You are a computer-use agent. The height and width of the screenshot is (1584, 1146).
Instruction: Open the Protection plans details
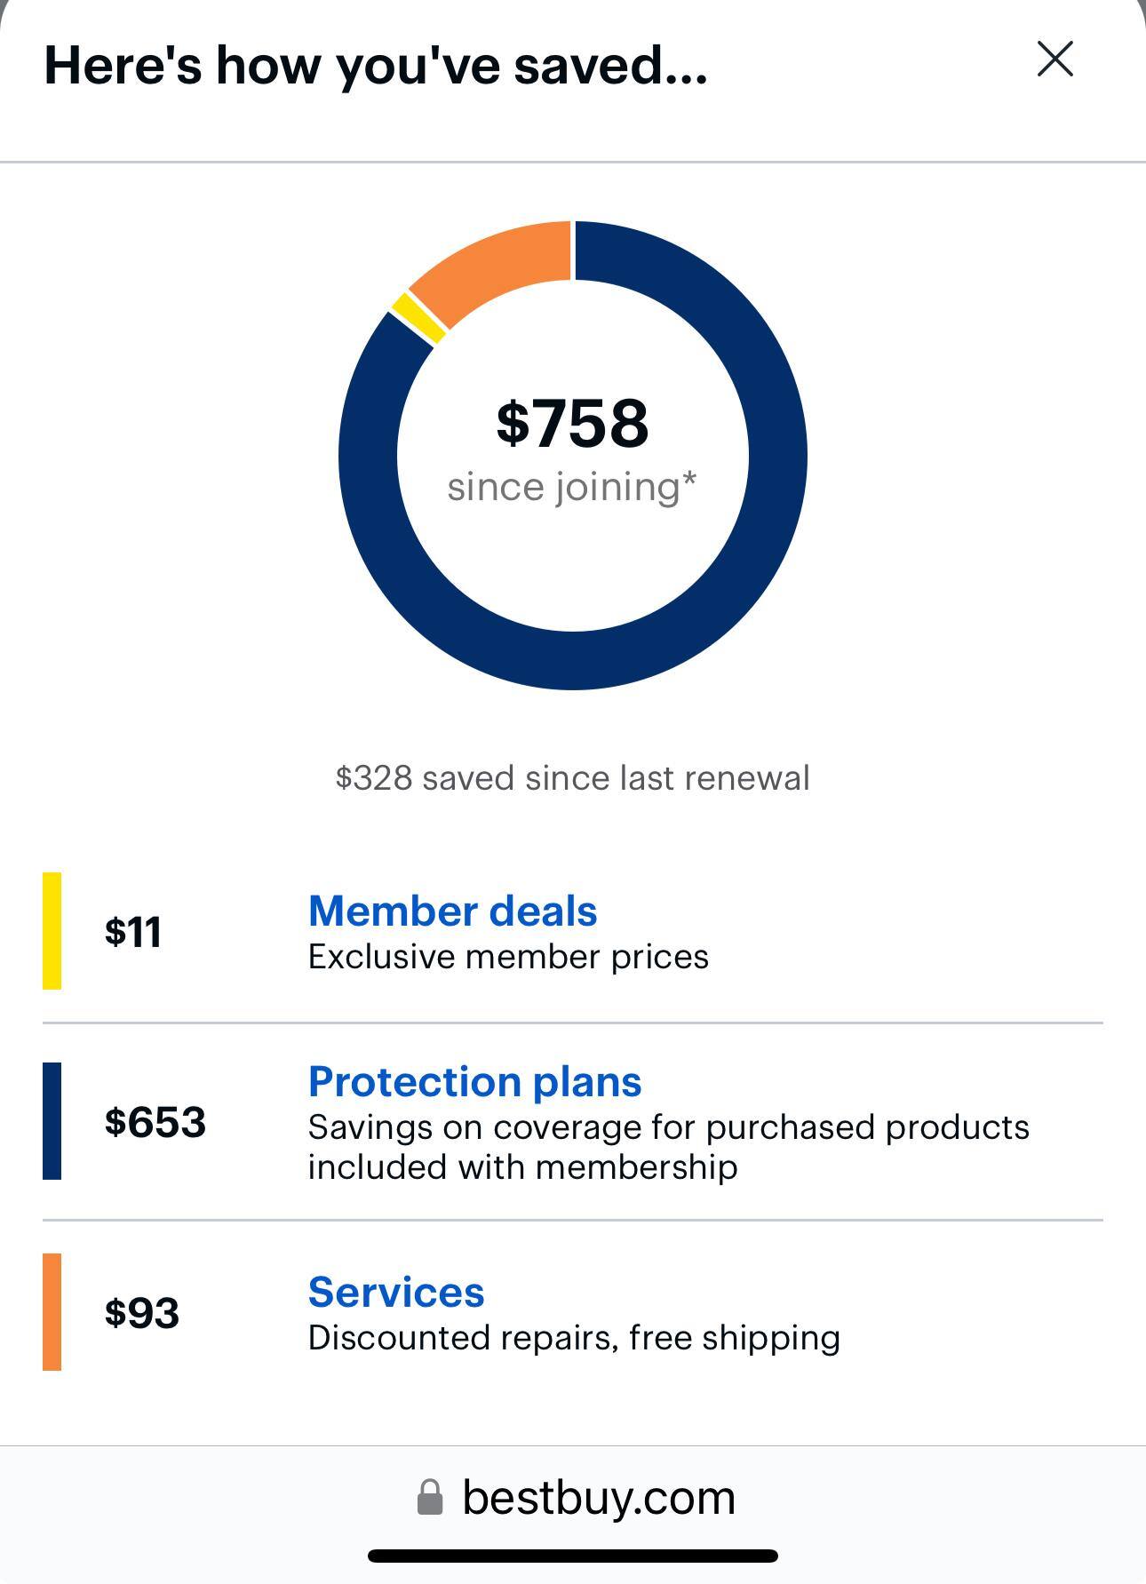474,1081
